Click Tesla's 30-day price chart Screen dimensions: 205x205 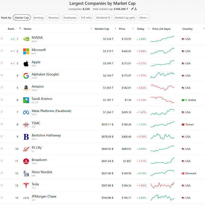(x=162, y=185)
